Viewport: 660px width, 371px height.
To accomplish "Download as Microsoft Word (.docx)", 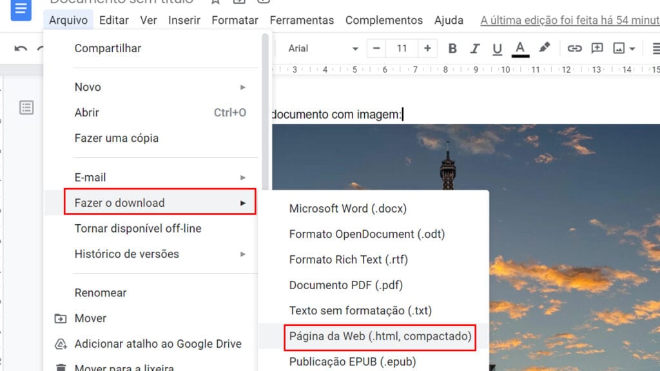I will (x=374, y=209).
